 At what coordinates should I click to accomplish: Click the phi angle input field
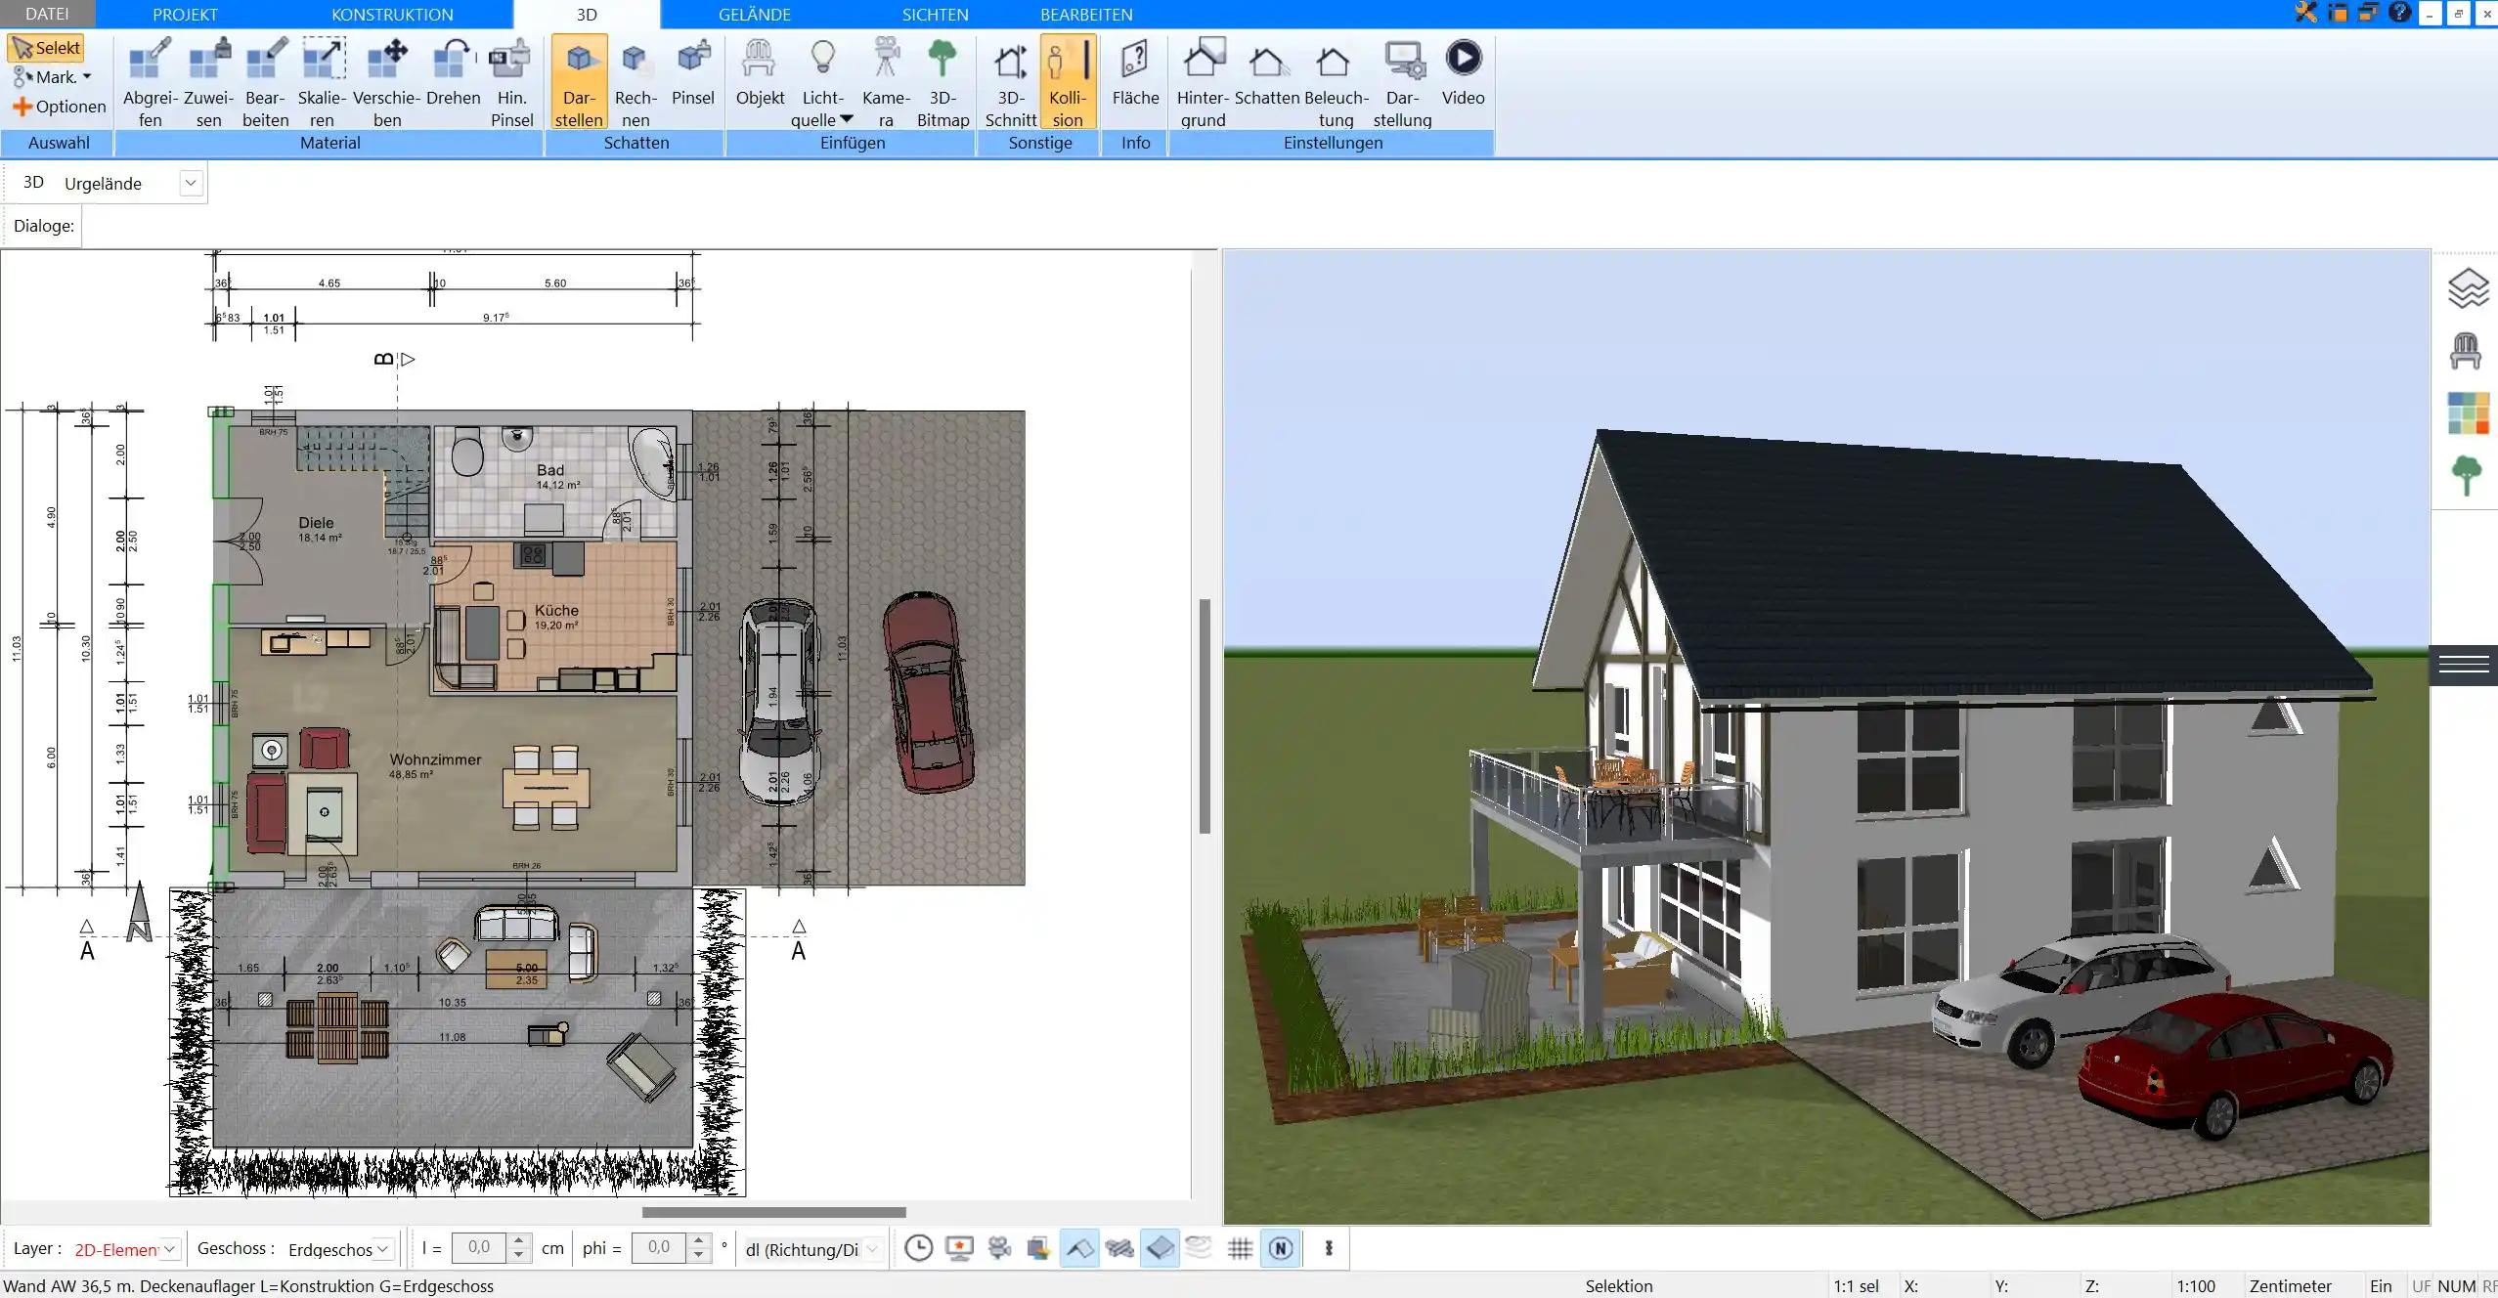[x=659, y=1247]
